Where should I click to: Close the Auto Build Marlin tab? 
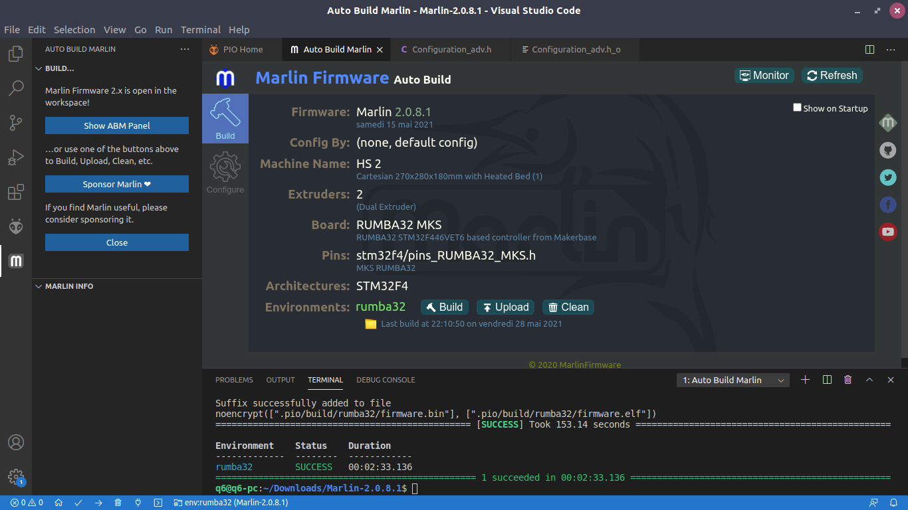(380, 50)
